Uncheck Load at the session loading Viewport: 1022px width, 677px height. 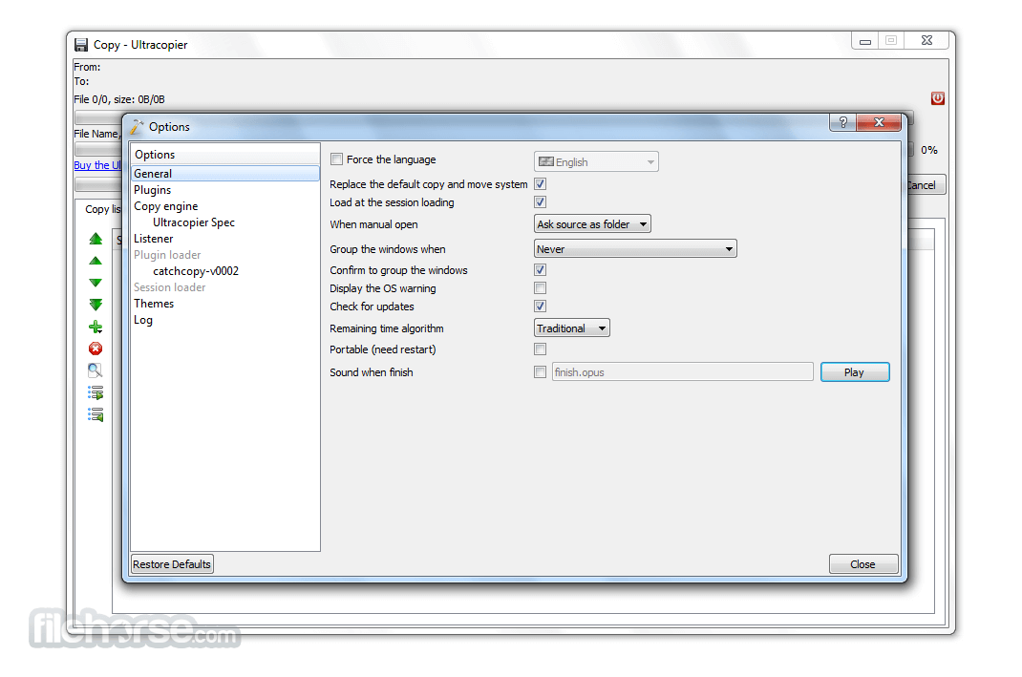tap(540, 202)
